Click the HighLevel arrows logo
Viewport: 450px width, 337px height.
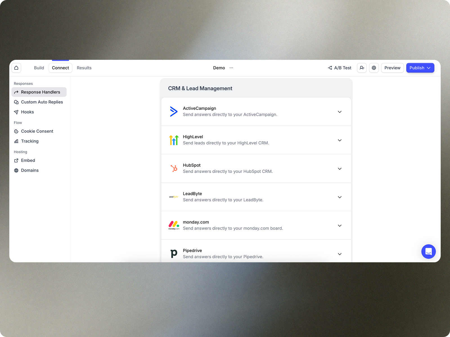(x=174, y=140)
